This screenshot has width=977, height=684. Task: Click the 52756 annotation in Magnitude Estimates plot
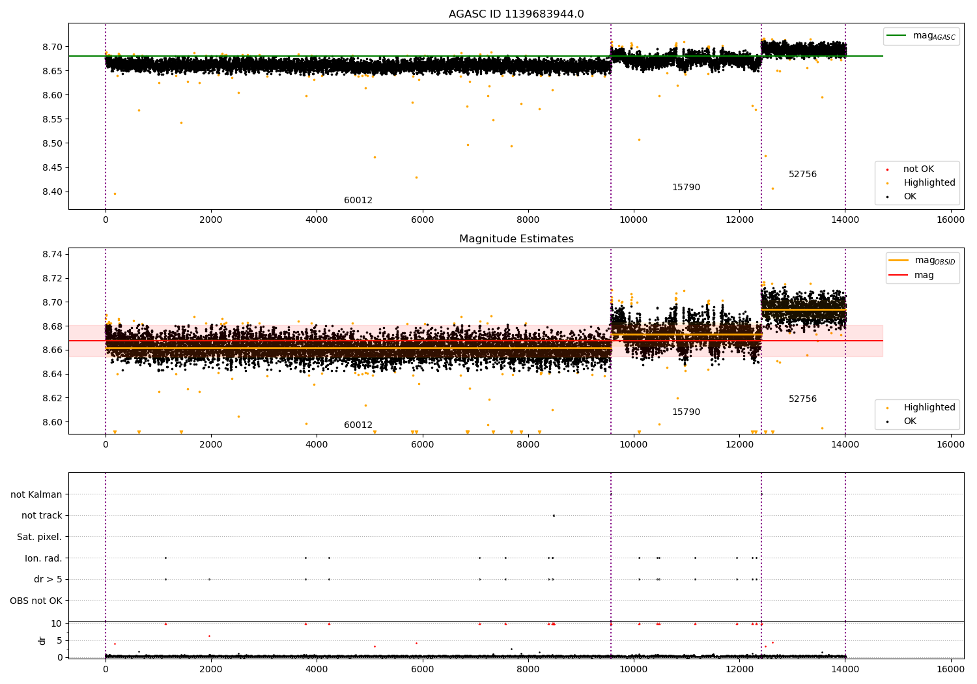click(x=802, y=399)
